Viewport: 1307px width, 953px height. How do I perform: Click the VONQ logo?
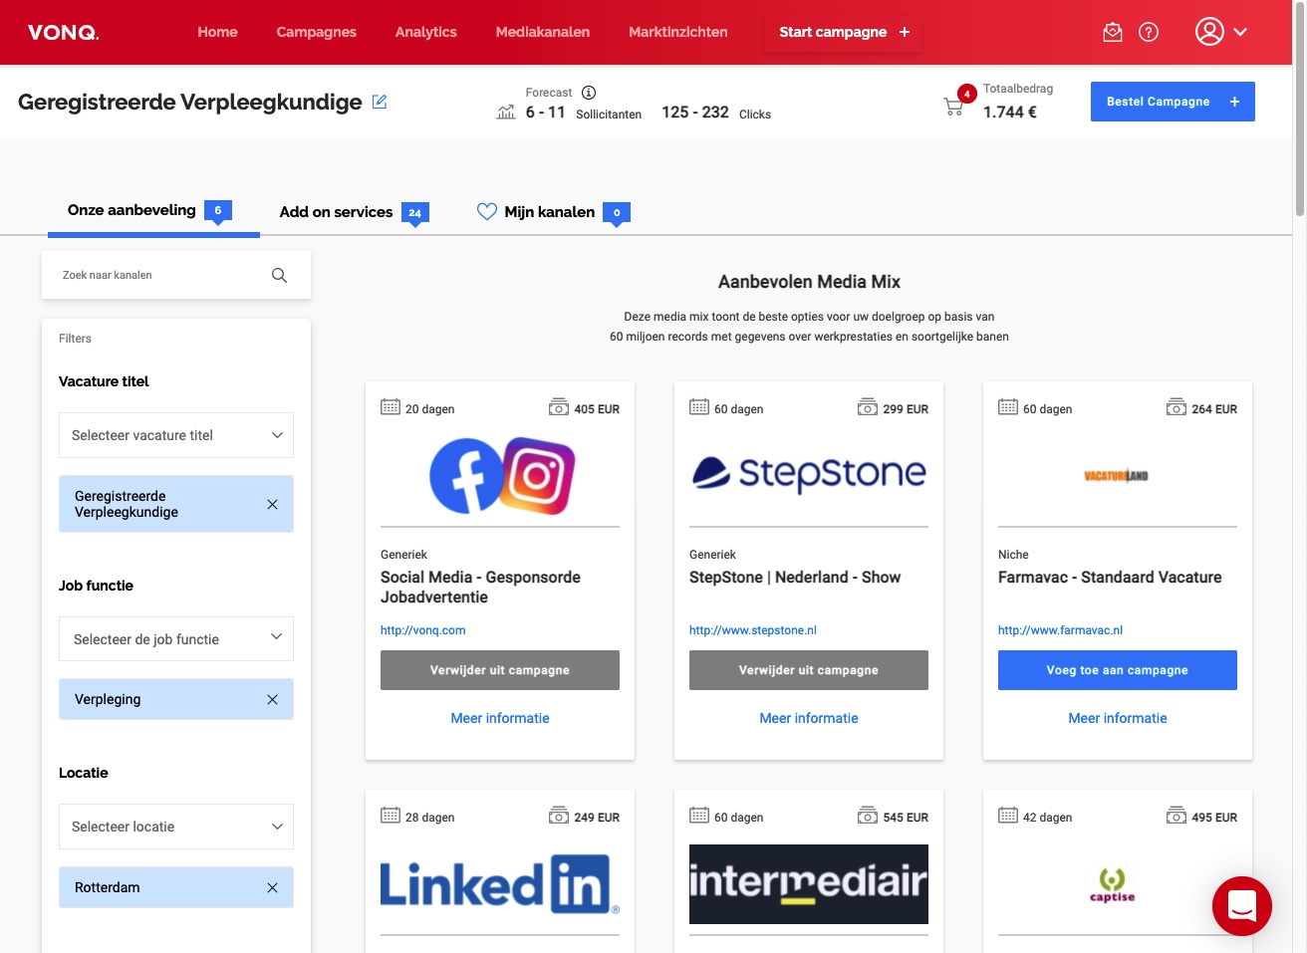click(64, 33)
